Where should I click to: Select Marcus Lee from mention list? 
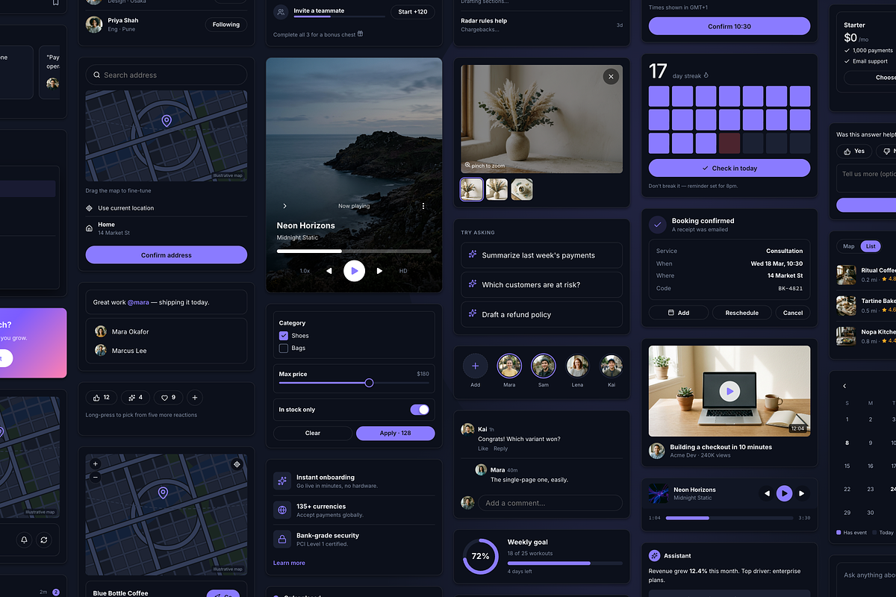click(x=167, y=351)
